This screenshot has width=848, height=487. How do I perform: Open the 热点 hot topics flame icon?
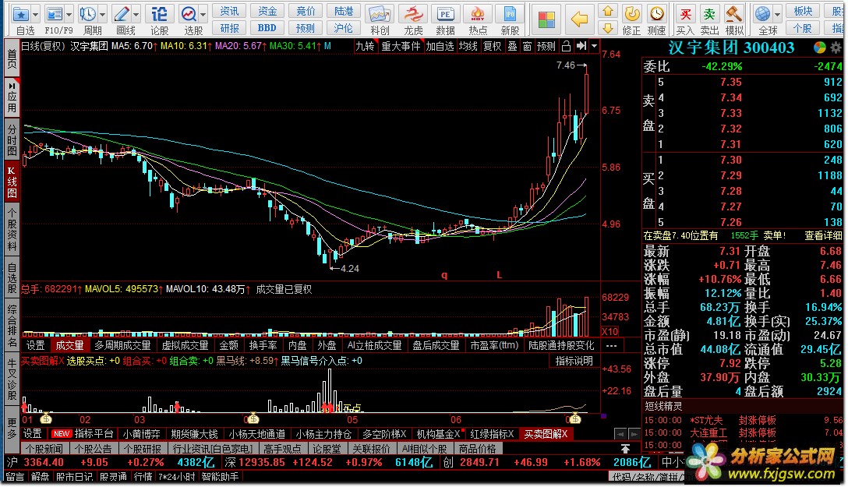(x=478, y=13)
